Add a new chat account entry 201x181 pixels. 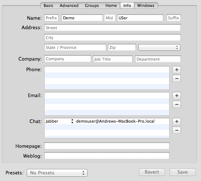click(x=176, y=122)
